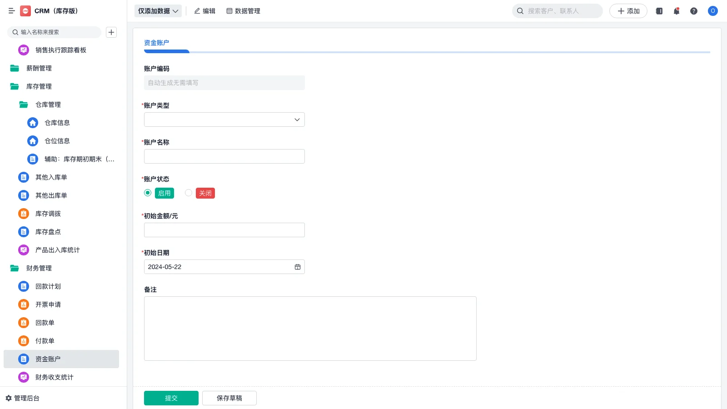Click the plus icon beside sidebar search
Image resolution: width=727 pixels, height=409 pixels.
click(111, 32)
